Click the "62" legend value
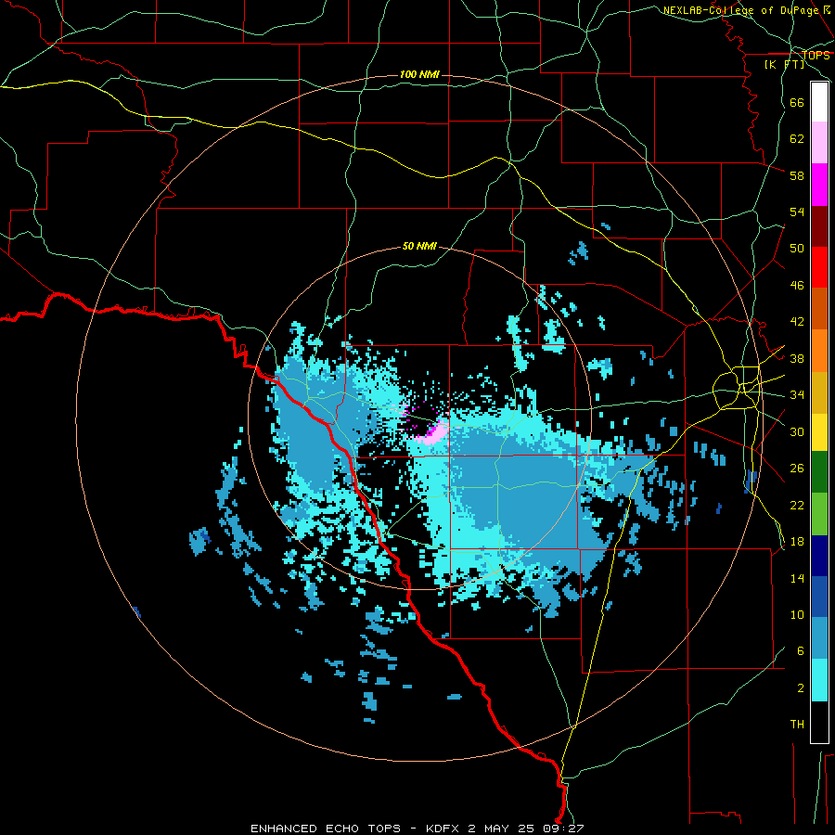835x835 pixels. 797,139
